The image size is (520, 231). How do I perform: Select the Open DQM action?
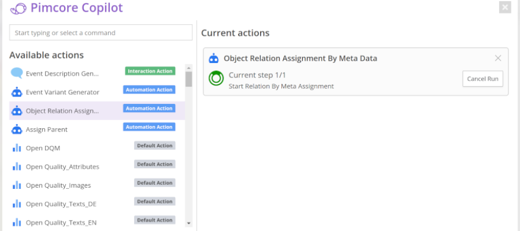click(x=97, y=148)
